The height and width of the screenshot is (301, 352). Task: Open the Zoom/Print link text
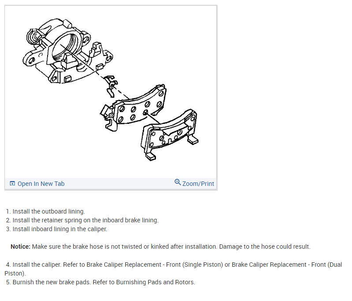pos(198,184)
